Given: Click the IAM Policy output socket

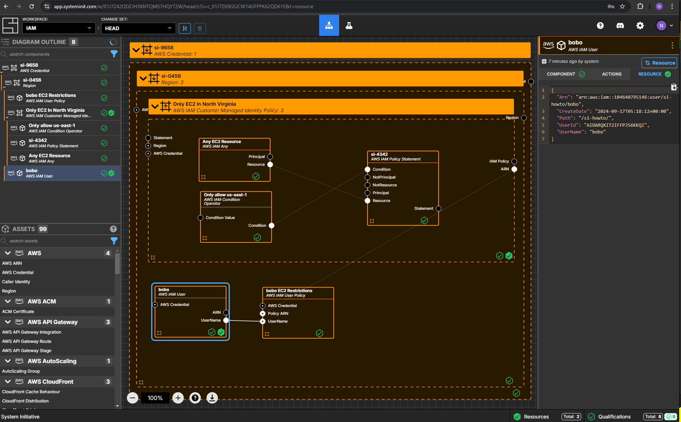Looking at the screenshot, I should 514,161.
